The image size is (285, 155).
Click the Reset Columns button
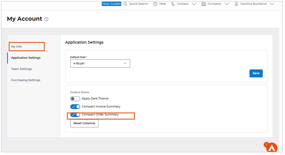(x=84, y=123)
